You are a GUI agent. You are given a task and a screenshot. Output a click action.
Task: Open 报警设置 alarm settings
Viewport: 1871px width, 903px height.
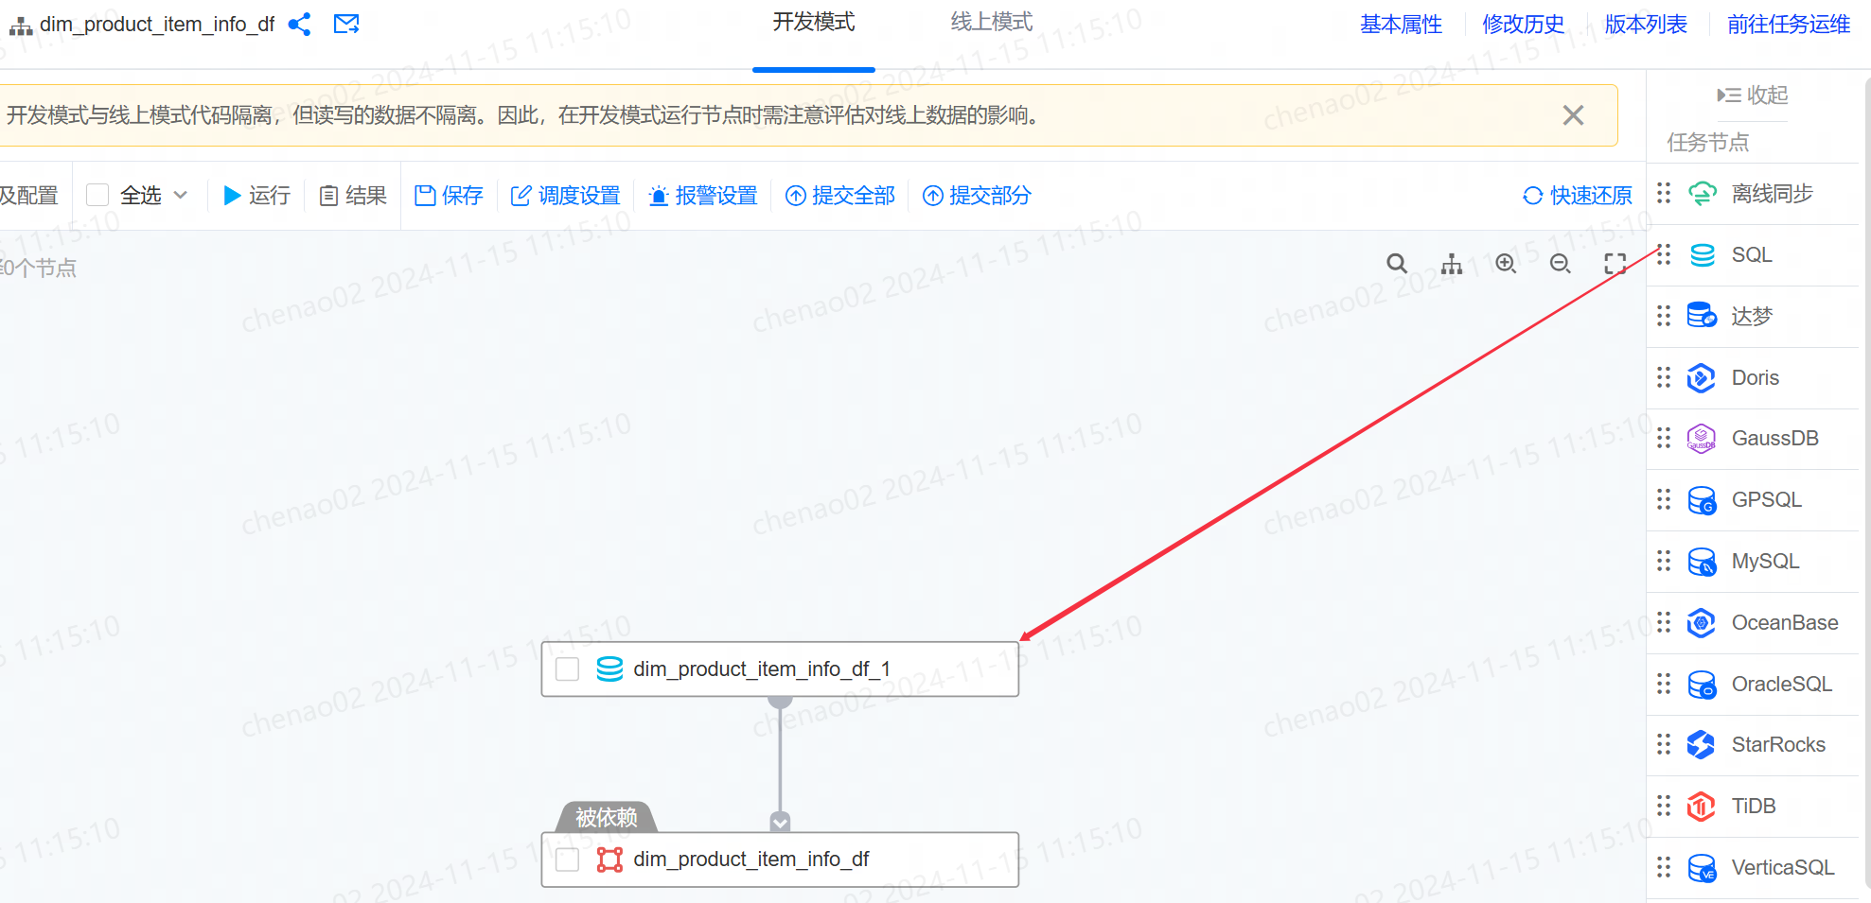(x=703, y=196)
